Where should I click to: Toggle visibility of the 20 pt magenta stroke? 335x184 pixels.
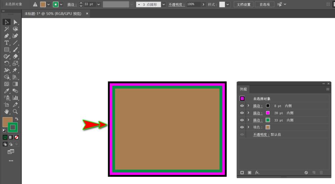point(242,113)
